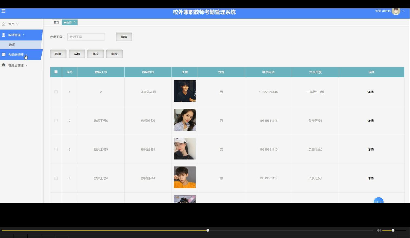Check the row checkbox for 体育陈老师
This screenshot has width=410, height=238.
[x=56, y=92]
